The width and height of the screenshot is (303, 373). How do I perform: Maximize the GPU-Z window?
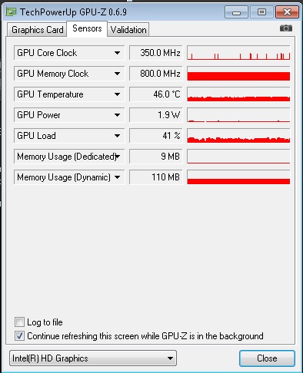[261, 12]
